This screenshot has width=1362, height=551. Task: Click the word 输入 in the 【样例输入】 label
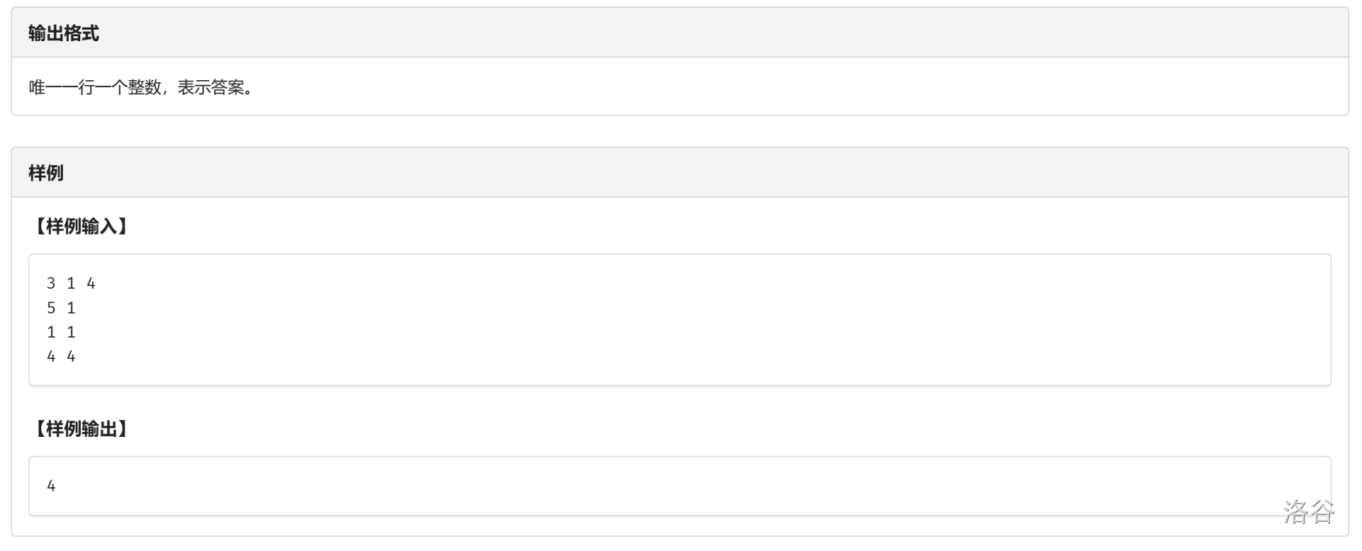point(99,226)
